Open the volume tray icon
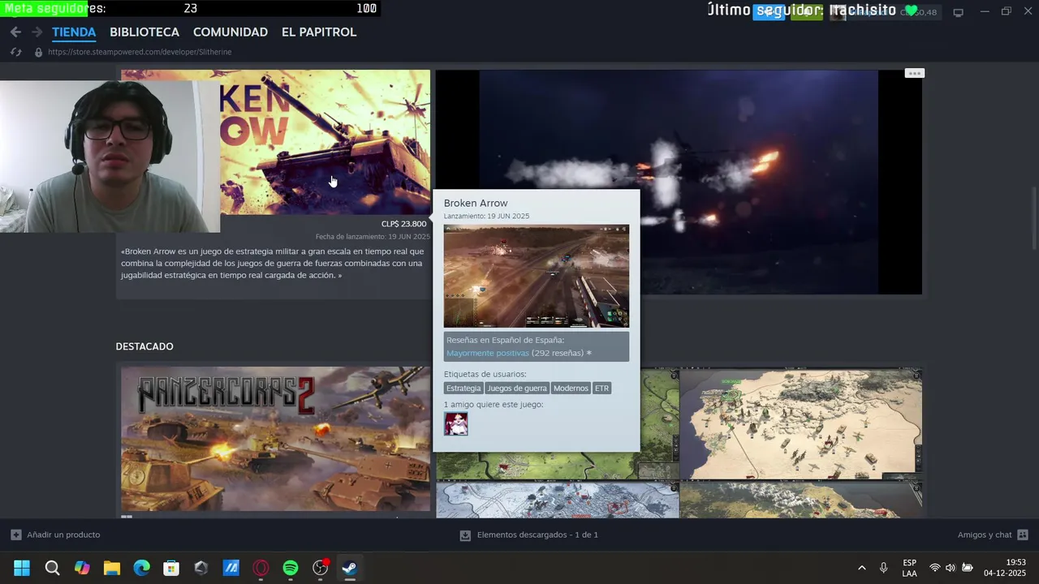 click(951, 568)
